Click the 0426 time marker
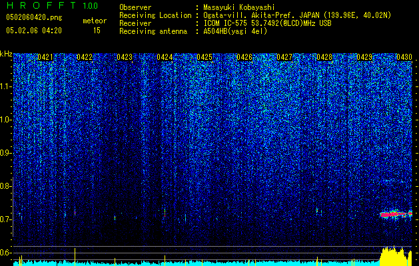The height and width of the screenshot is (266, 419). point(244,57)
